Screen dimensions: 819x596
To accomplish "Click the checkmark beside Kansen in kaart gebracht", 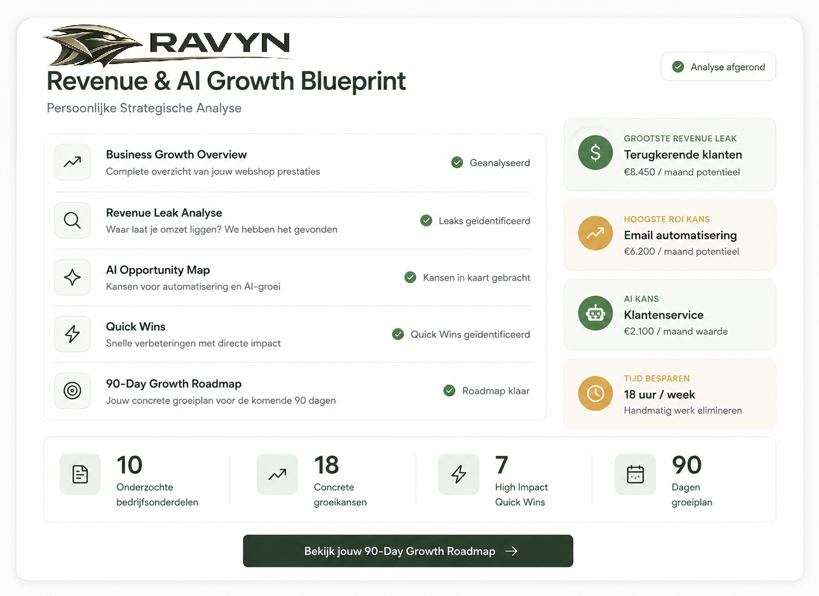I will 410,277.
